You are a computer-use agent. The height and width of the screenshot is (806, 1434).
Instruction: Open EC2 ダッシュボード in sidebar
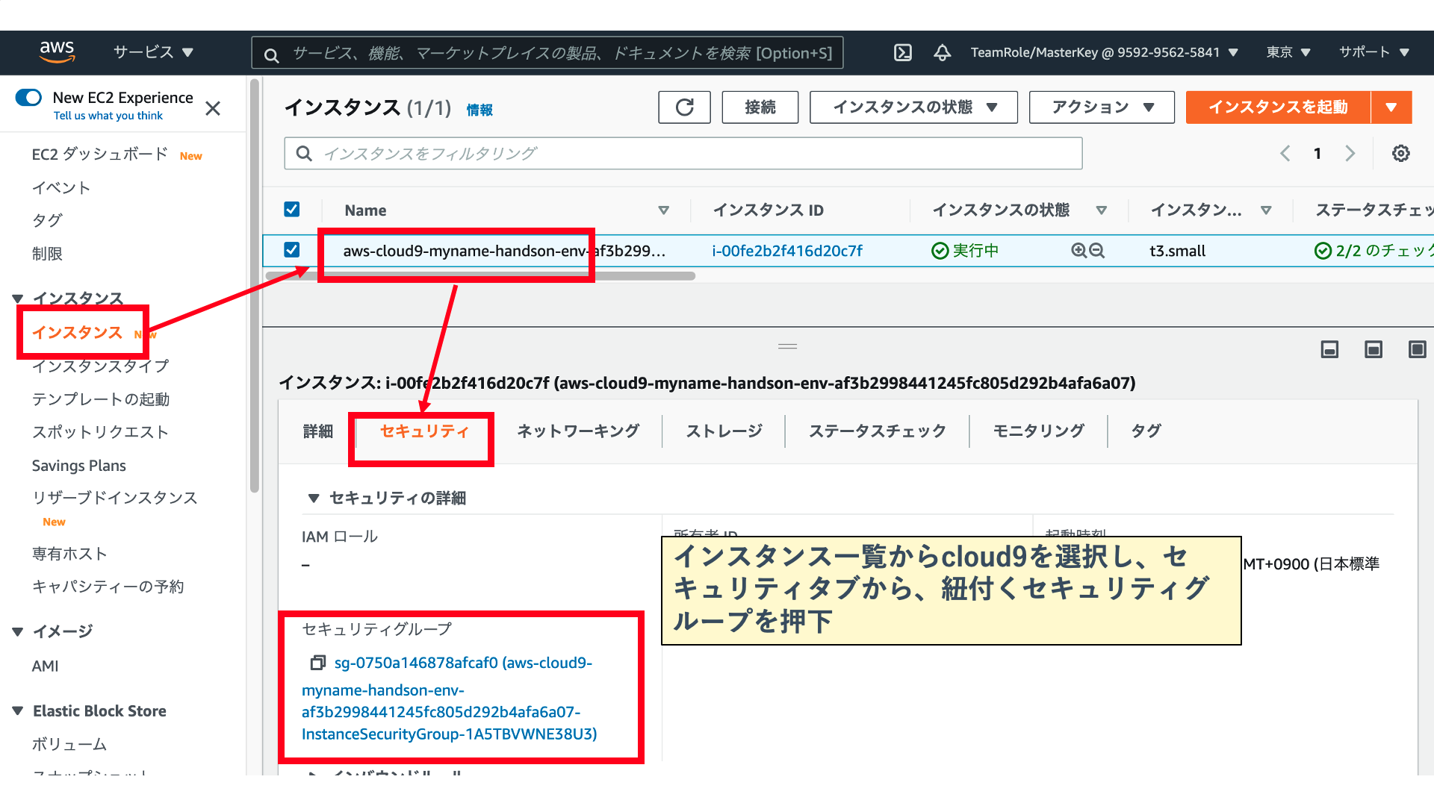[100, 154]
